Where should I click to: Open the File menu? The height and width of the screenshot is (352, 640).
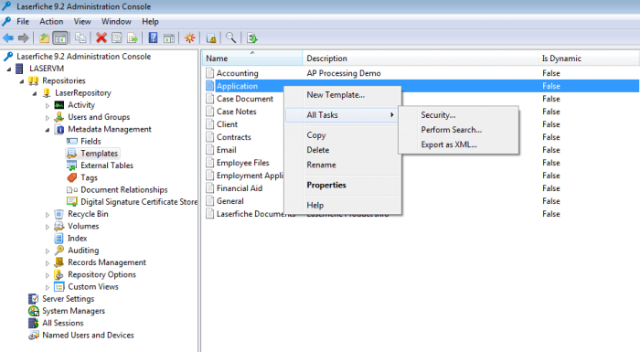tap(23, 22)
